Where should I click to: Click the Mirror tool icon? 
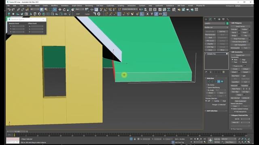click(141, 10)
